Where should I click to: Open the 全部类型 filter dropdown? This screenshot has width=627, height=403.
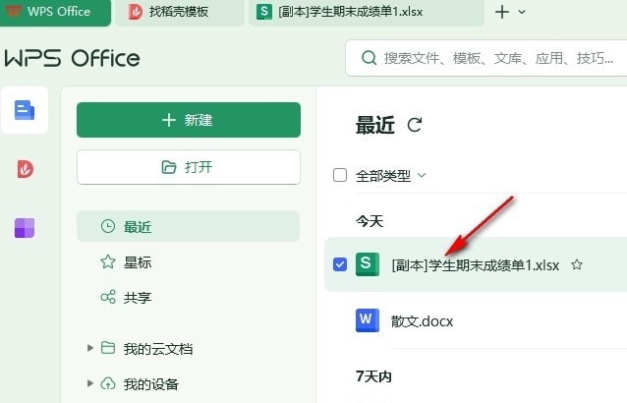coord(391,176)
